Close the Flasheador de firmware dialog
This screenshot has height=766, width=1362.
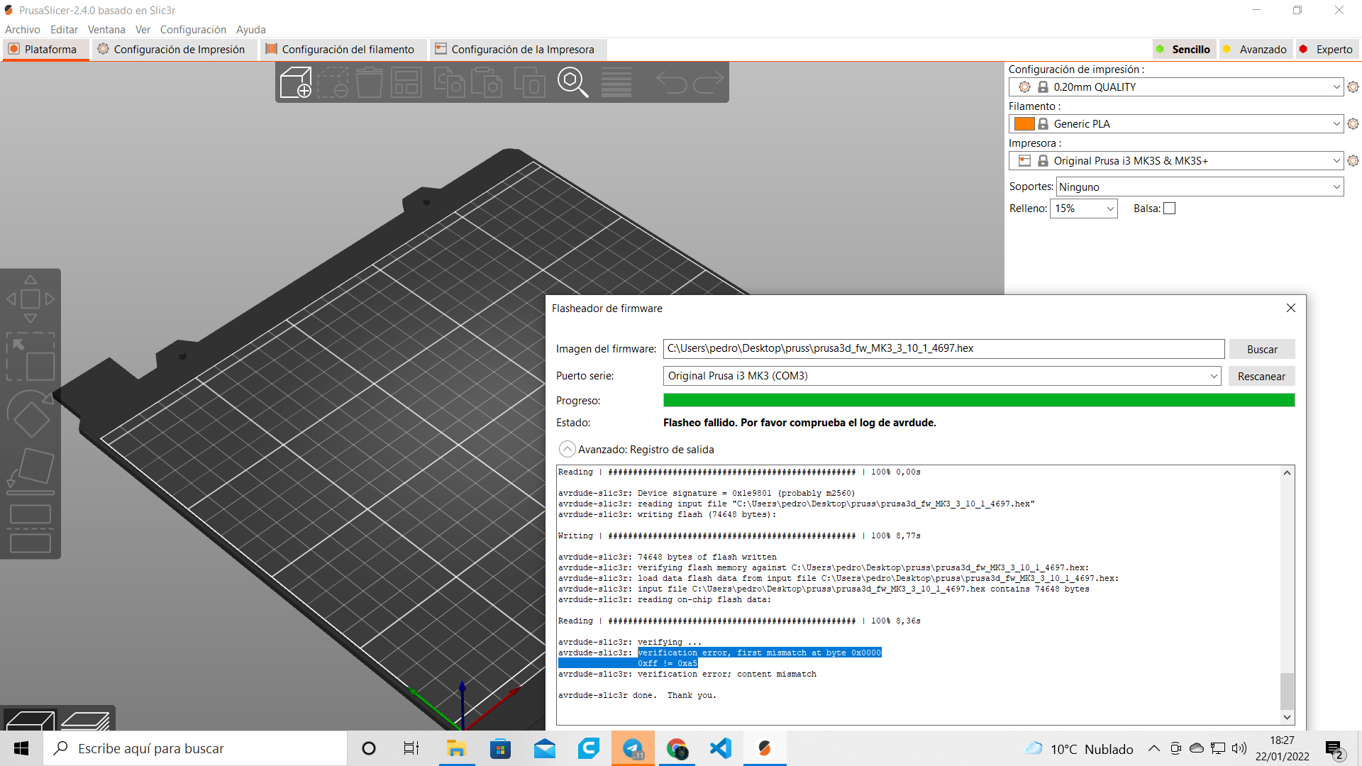click(x=1291, y=308)
